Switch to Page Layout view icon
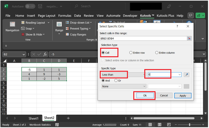Viewport: 209px width, 128px height. 159,125
